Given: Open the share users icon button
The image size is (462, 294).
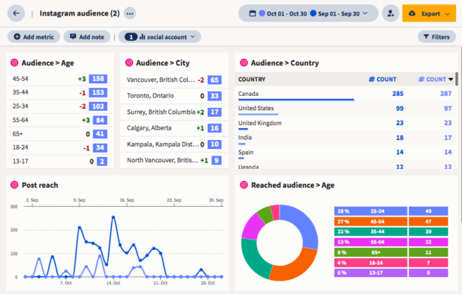Looking at the screenshot, I should [x=390, y=13].
